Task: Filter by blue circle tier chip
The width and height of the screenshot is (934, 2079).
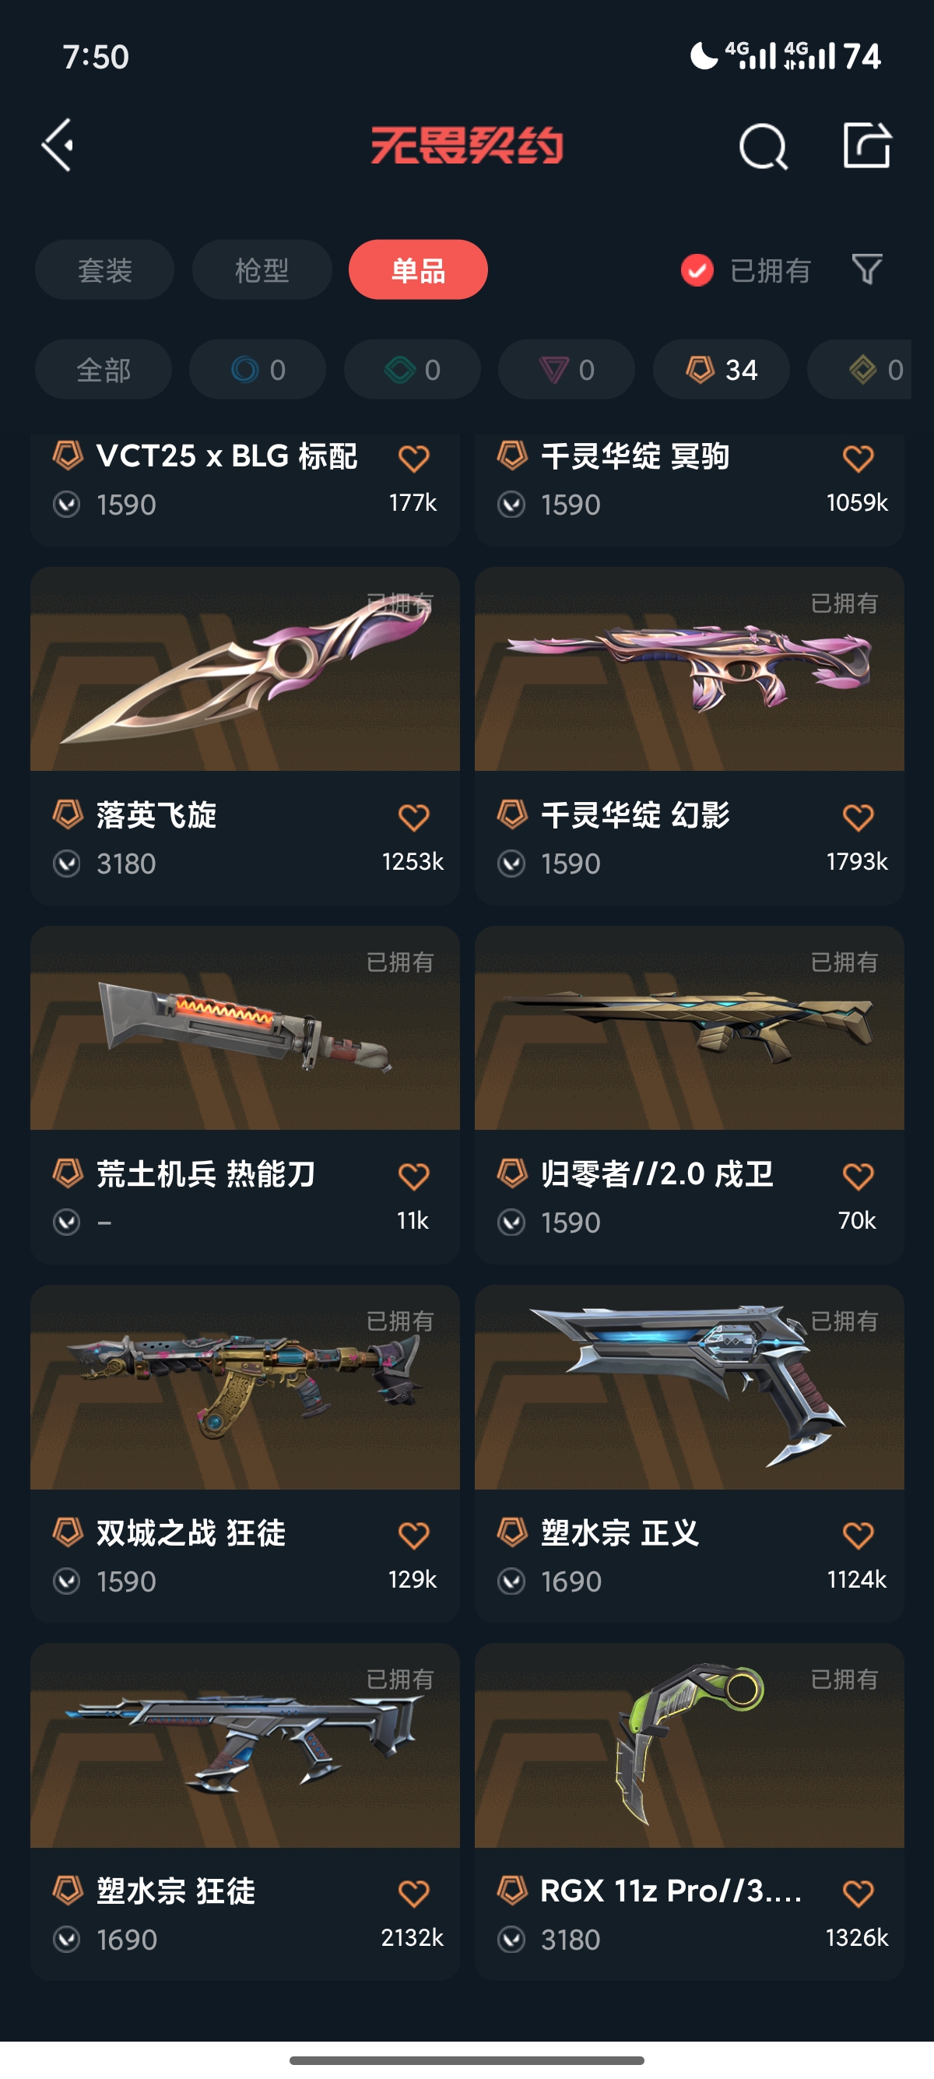Action: pyautogui.click(x=258, y=370)
